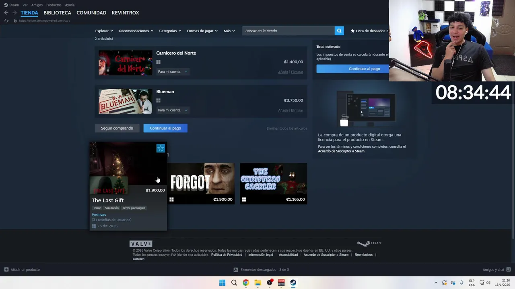Open the Reembolsos link
The width and height of the screenshot is (515, 289).
click(x=363, y=254)
